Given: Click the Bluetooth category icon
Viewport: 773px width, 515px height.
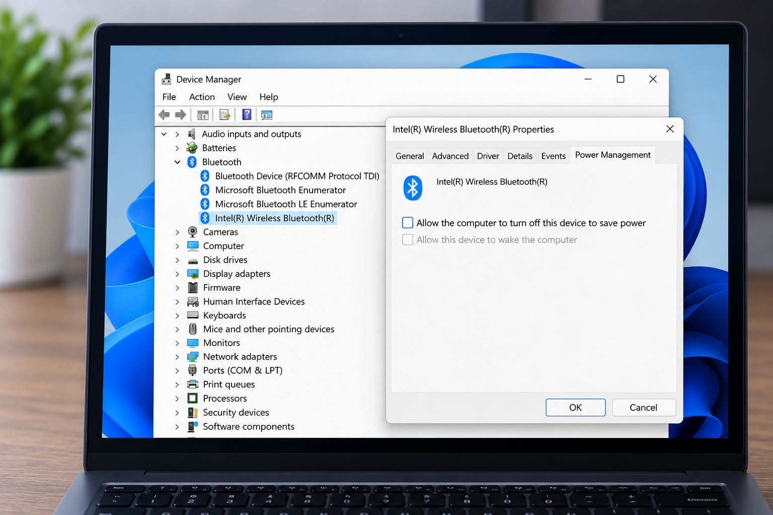Looking at the screenshot, I should [192, 162].
